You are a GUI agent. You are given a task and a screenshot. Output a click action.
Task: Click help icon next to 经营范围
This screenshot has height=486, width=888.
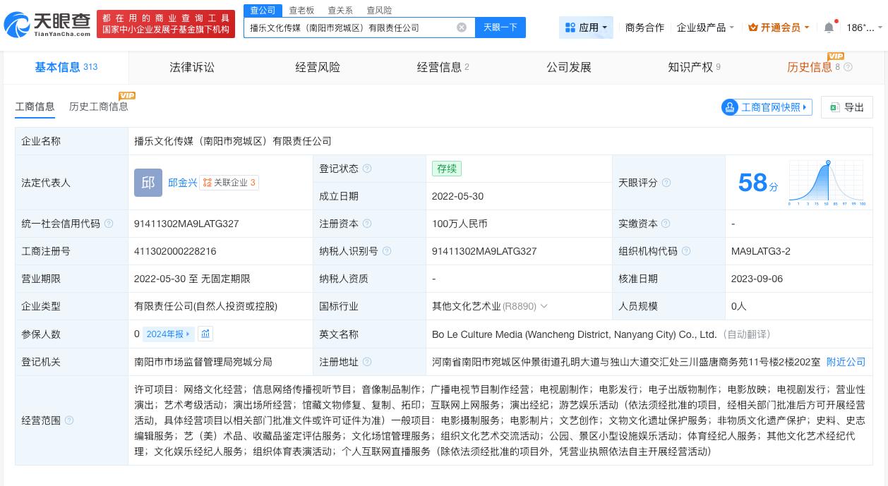coord(69,420)
